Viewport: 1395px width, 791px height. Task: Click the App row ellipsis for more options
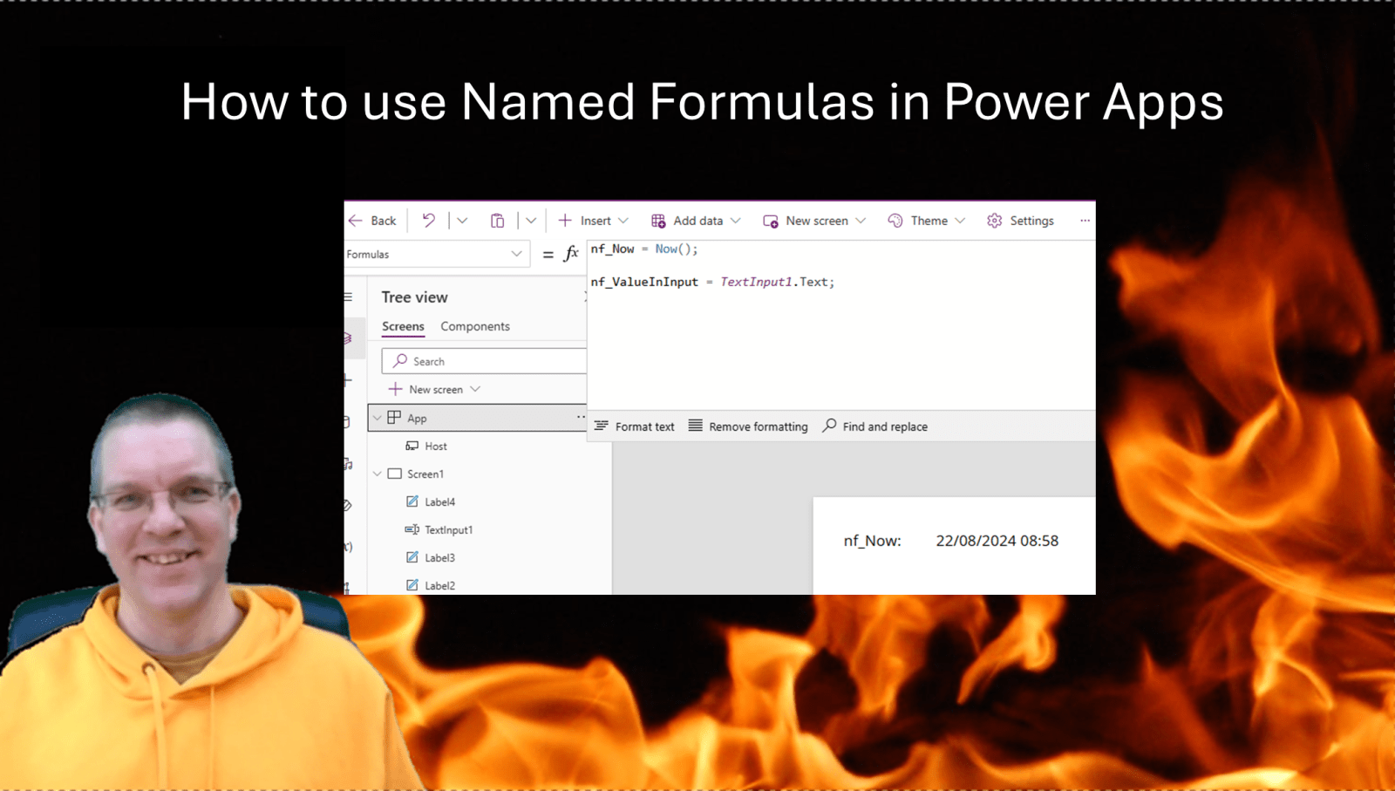click(x=580, y=418)
